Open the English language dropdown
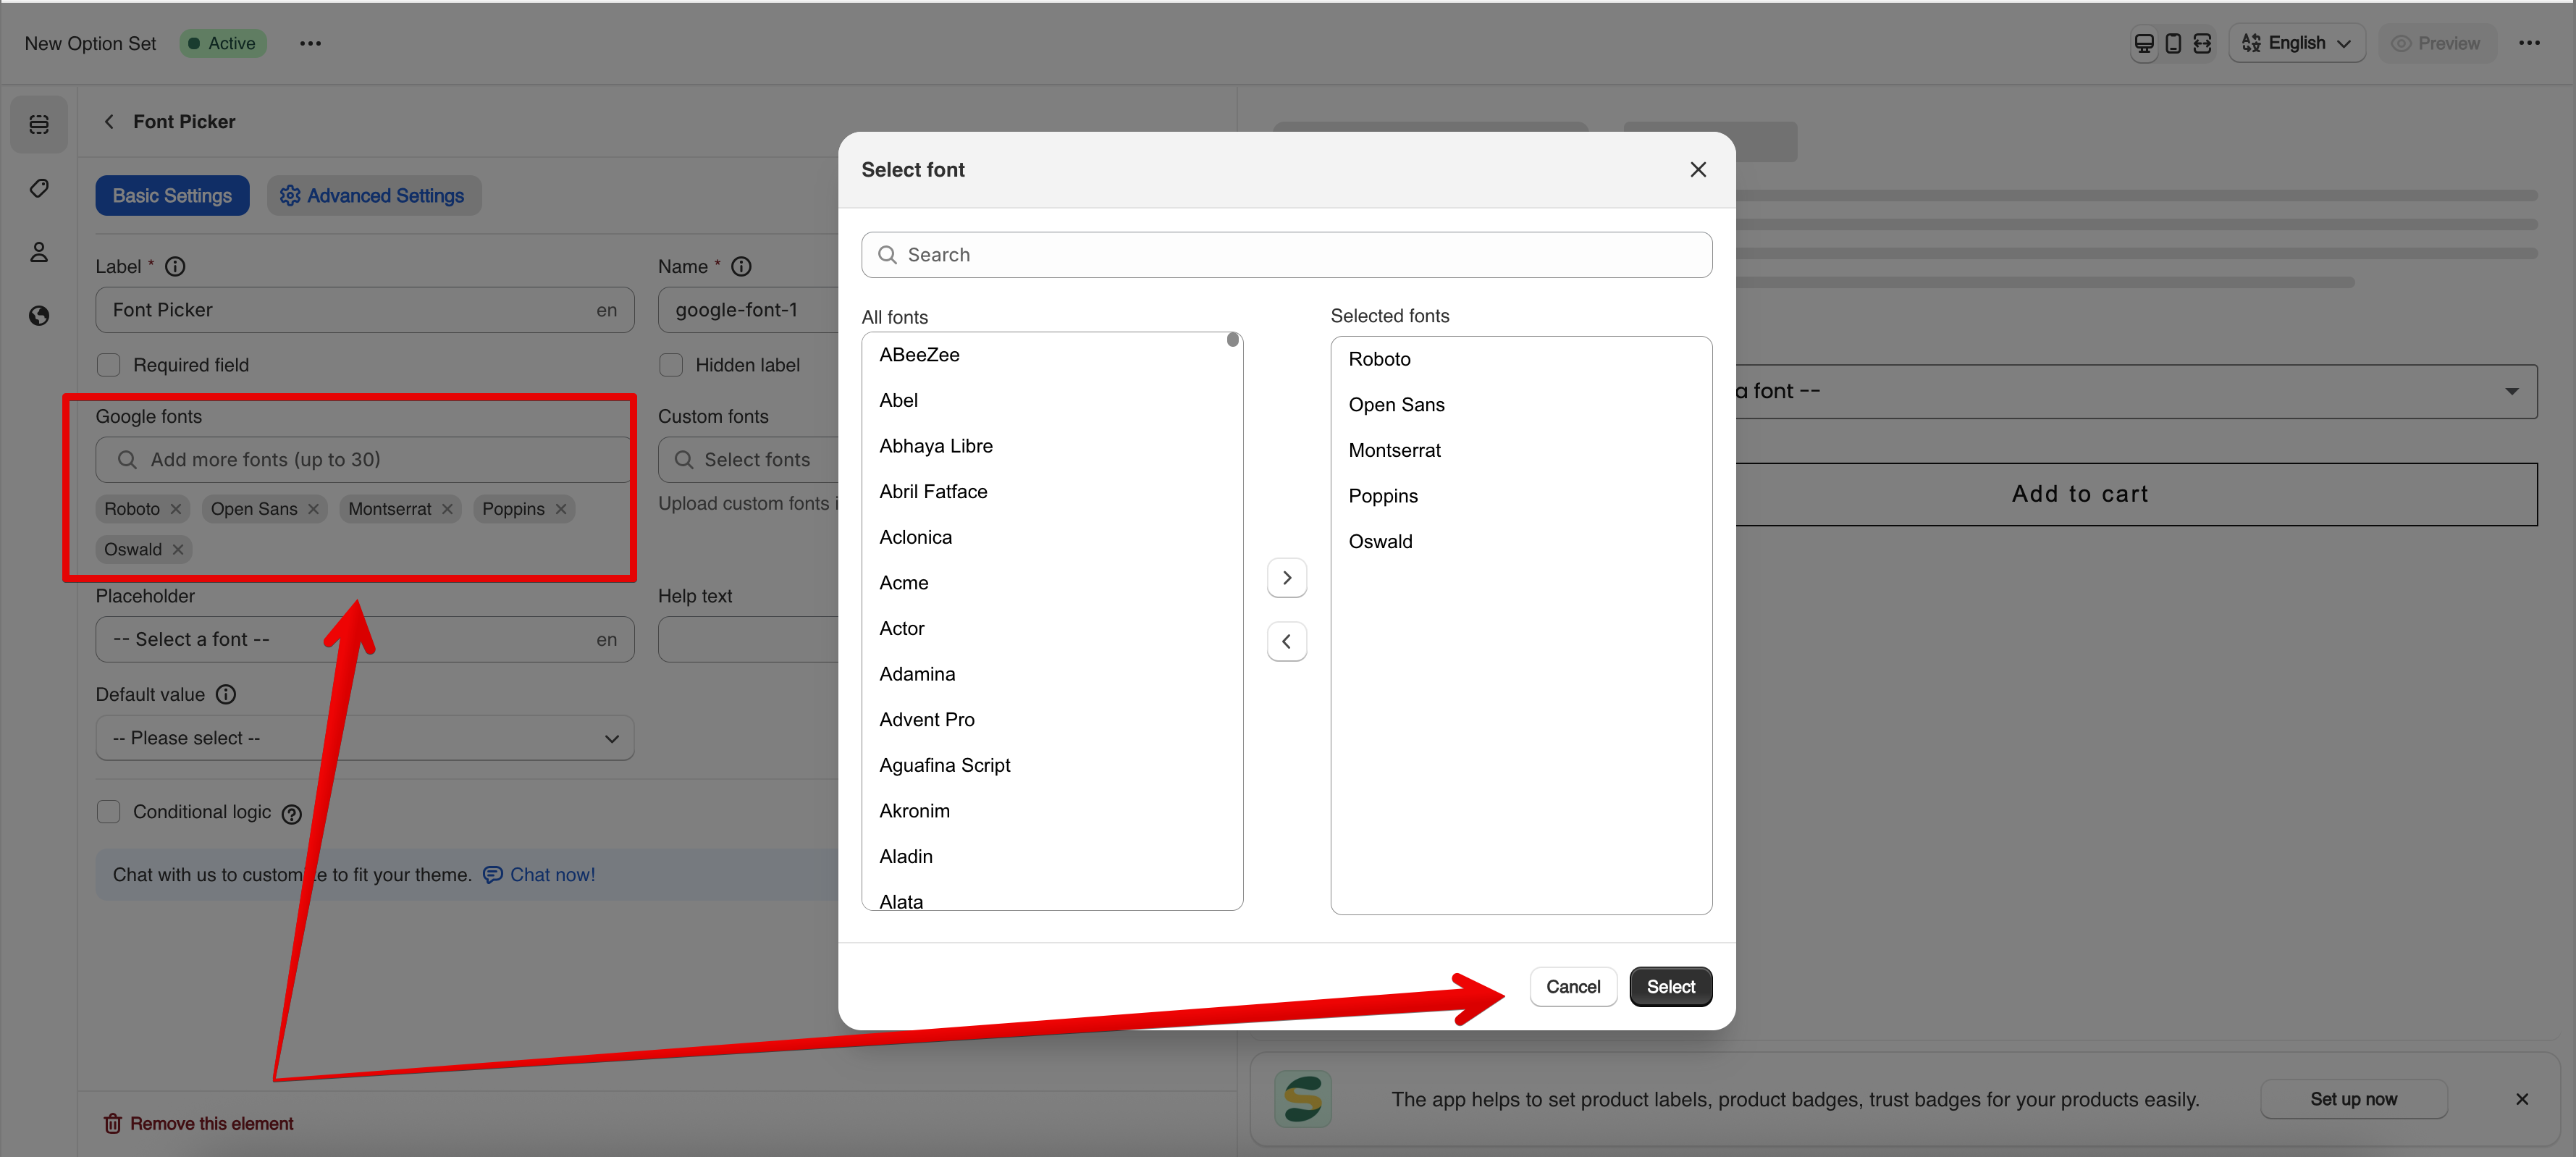The height and width of the screenshot is (1157, 2576). pos(2296,43)
